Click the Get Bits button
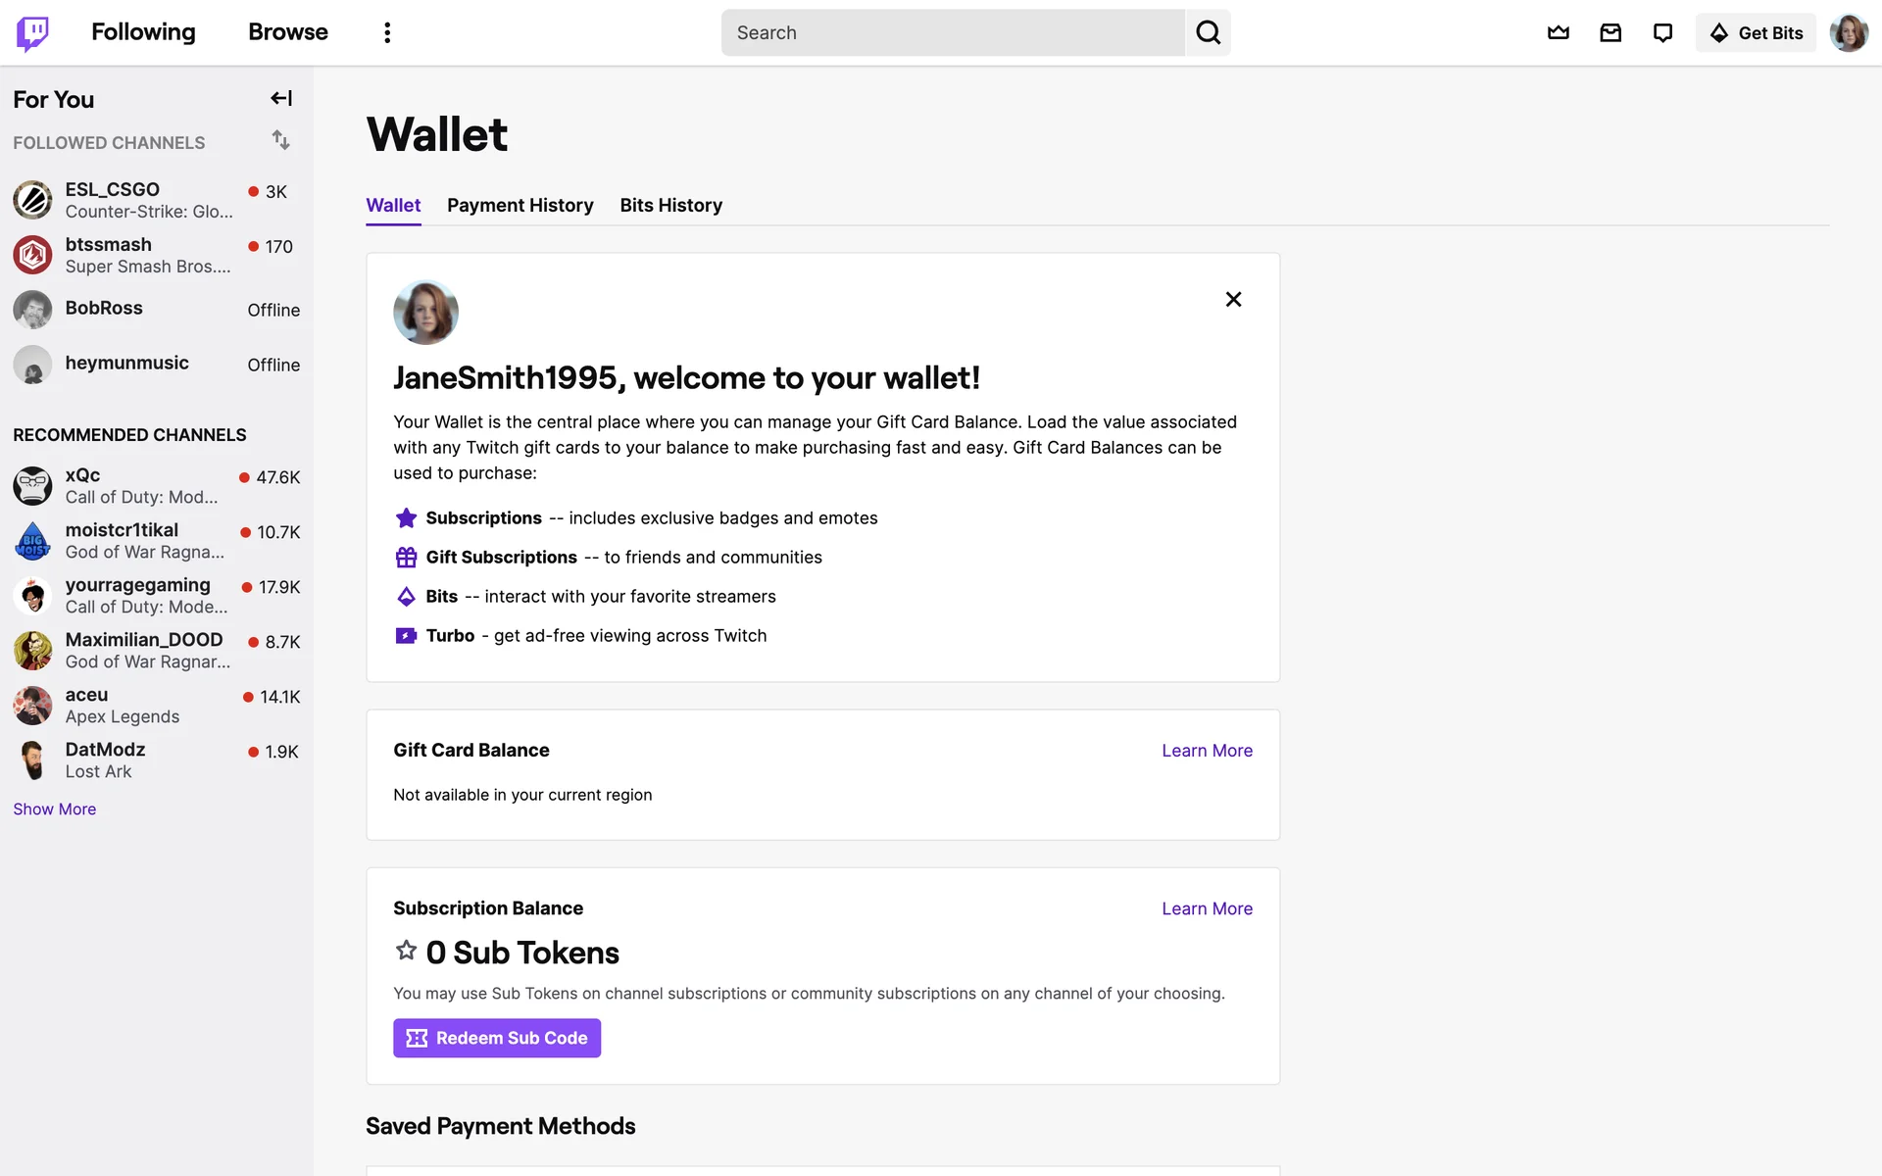Screen dimensions: 1882x1176 (x=1756, y=33)
